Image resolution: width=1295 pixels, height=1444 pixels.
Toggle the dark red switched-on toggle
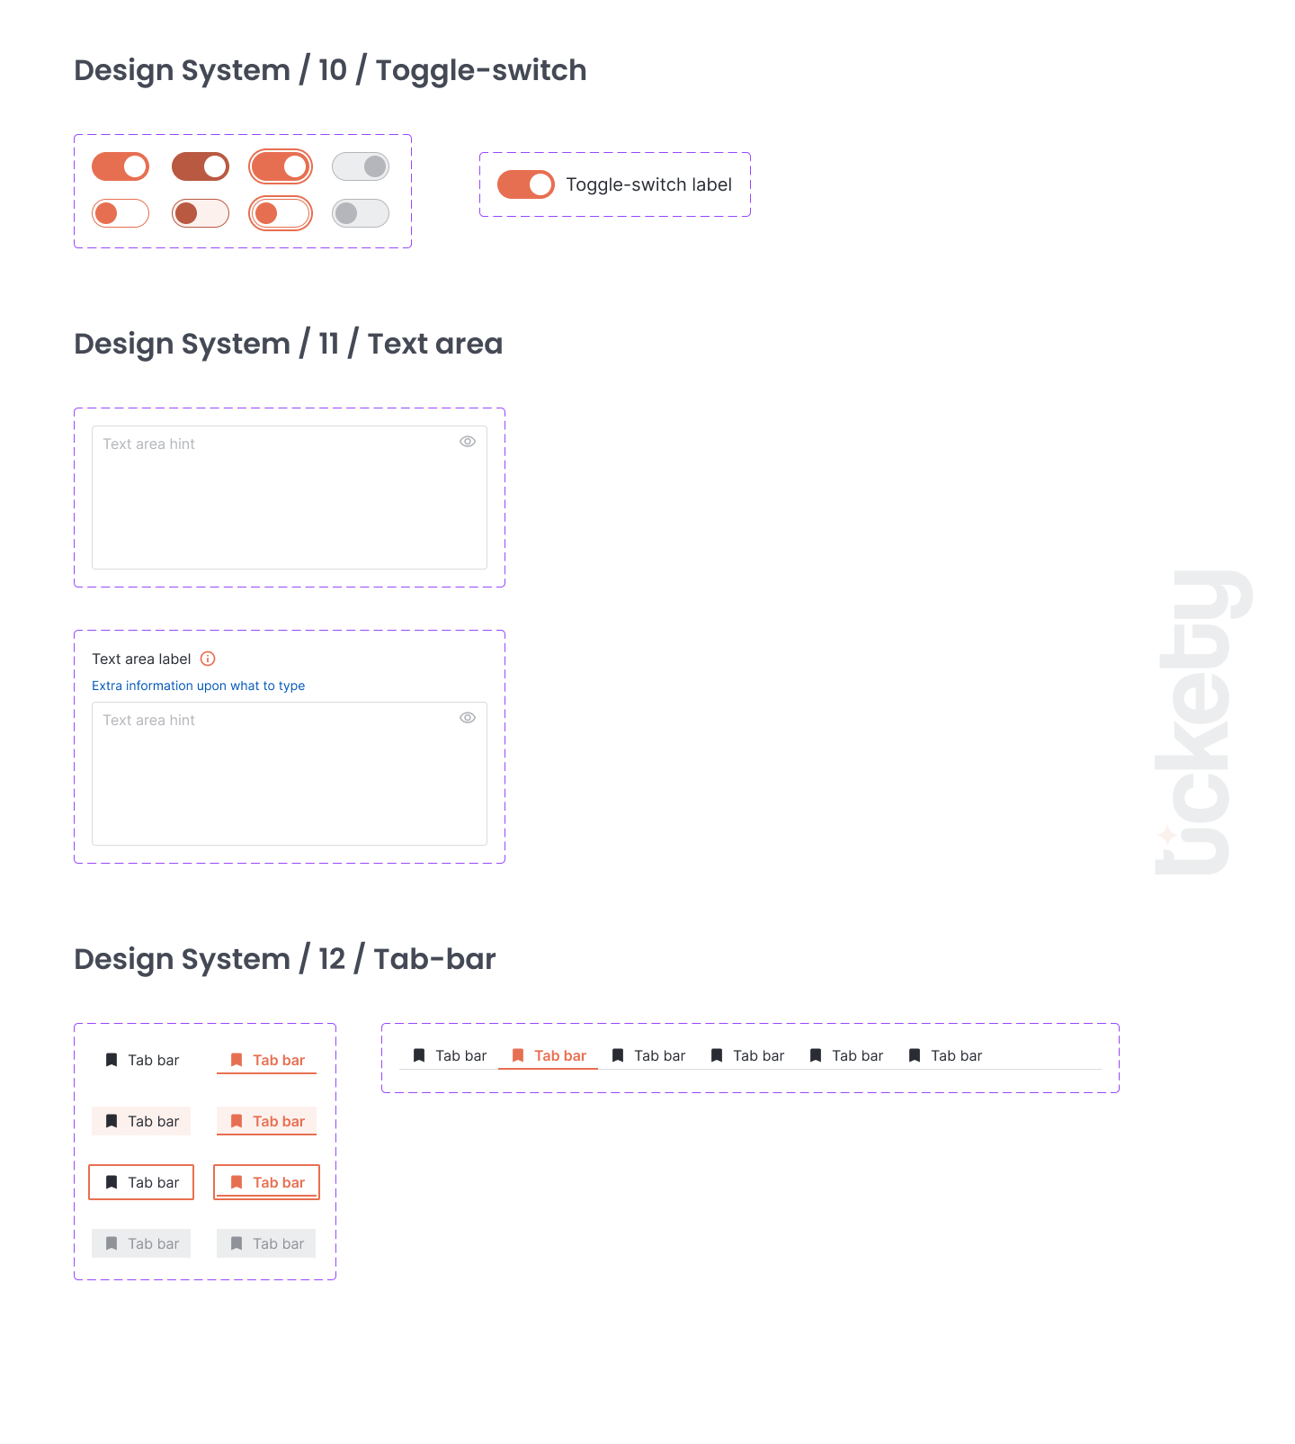click(x=201, y=166)
